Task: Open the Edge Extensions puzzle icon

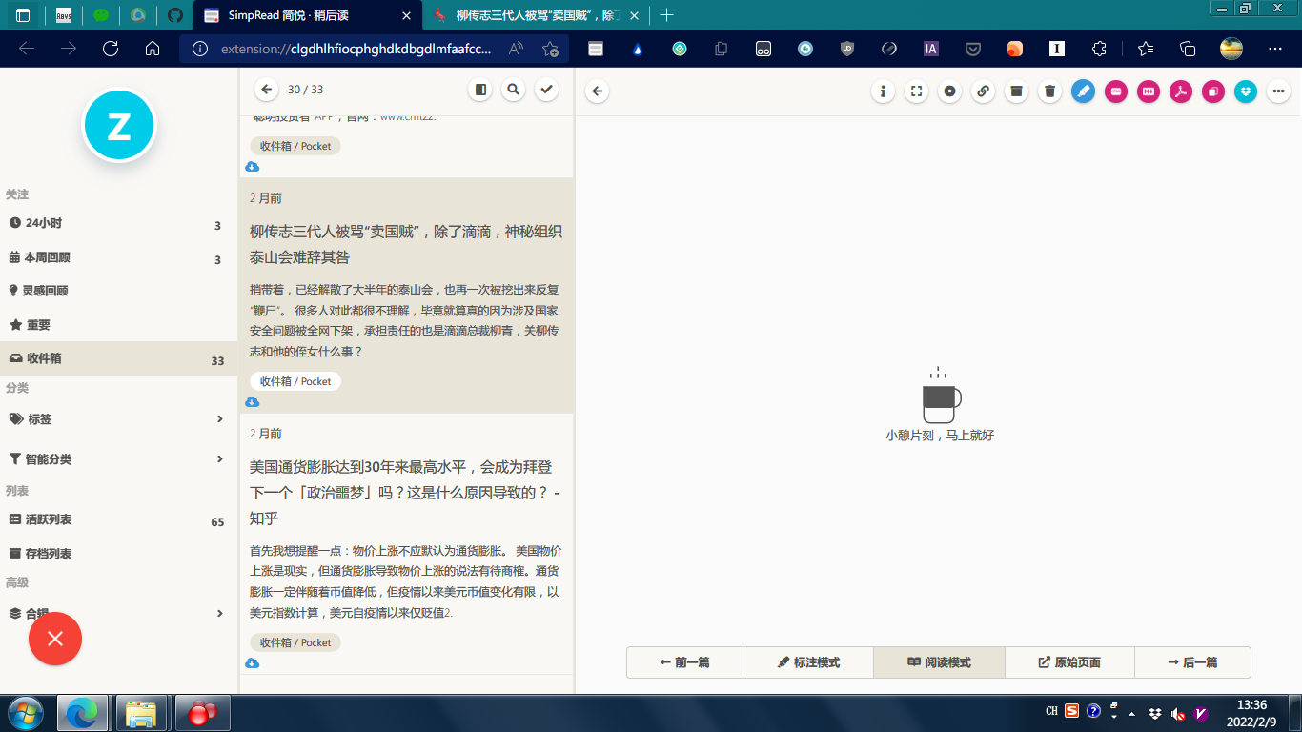Action: [1099, 49]
